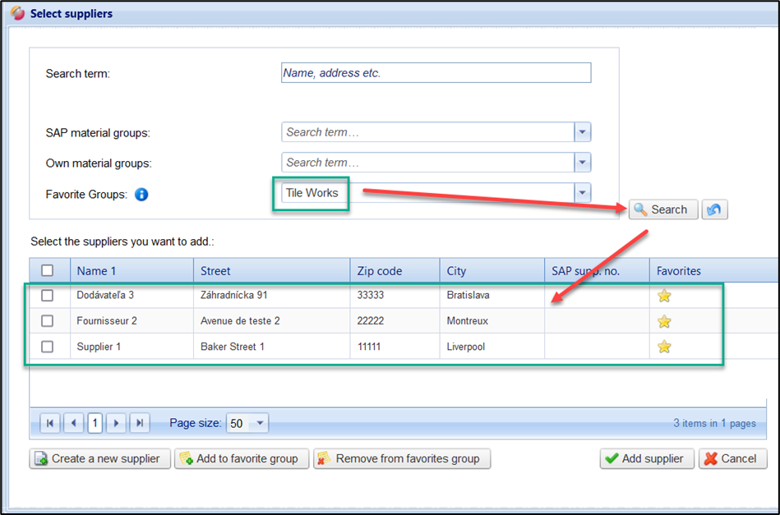Image resolution: width=780 pixels, height=515 pixels.
Task: Go to the next page of results
Action: 117,423
